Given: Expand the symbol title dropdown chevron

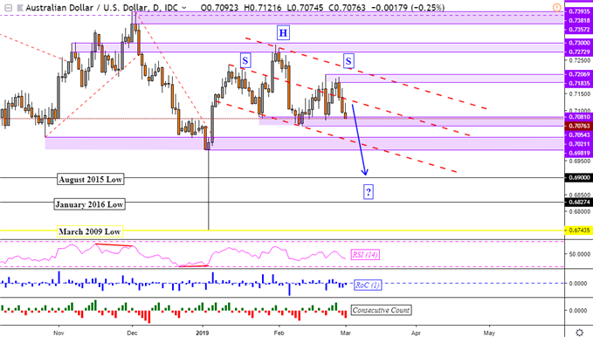Looking at the screenshot, I should point(184,8).
